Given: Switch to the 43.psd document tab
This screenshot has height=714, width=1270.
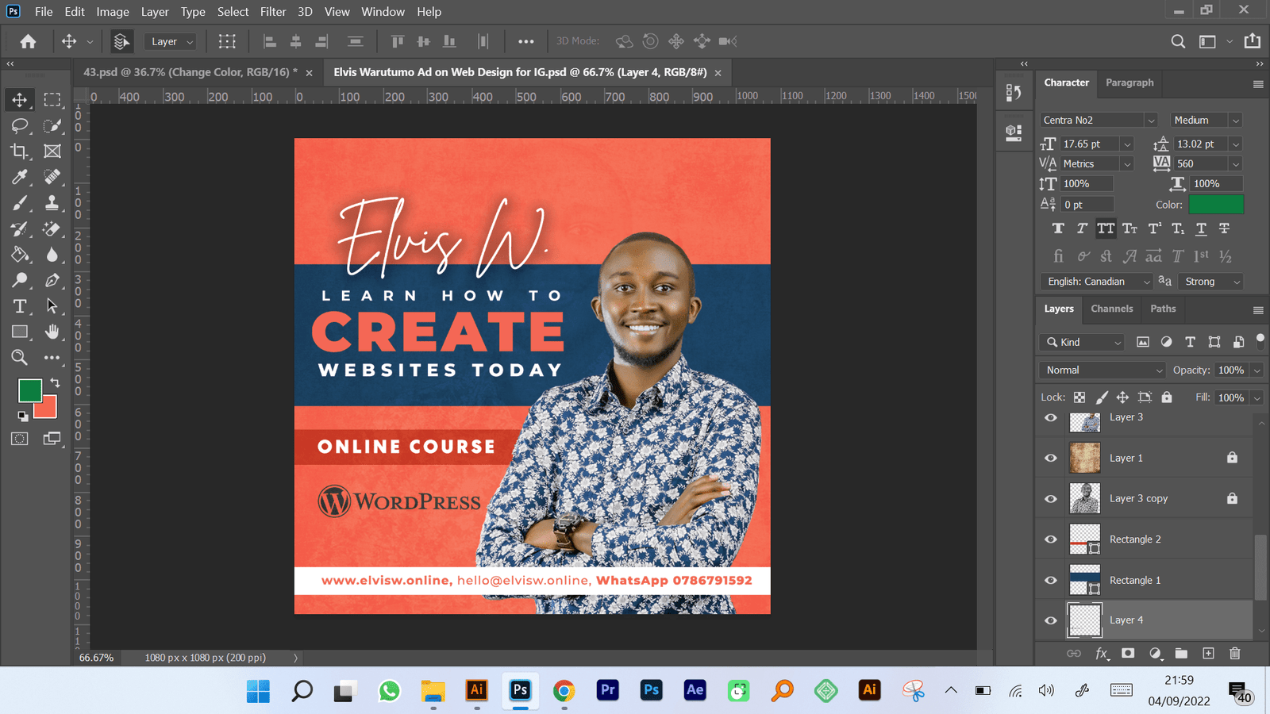Looking at the screenshot, I should pos(190,72).
